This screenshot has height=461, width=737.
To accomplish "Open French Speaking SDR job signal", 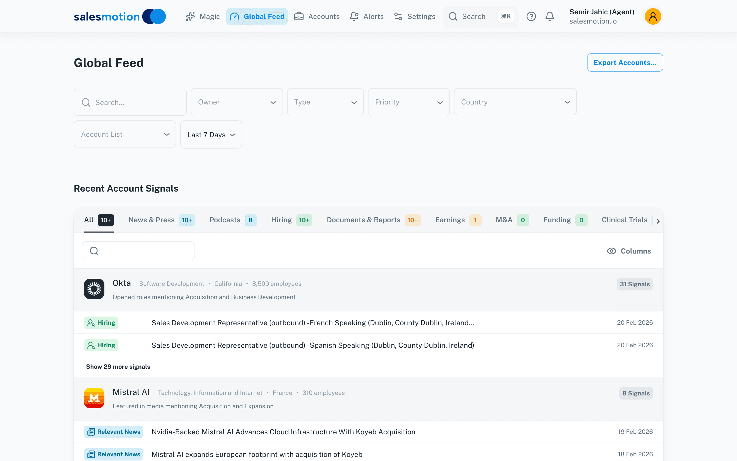I will [x=313, y=323].
